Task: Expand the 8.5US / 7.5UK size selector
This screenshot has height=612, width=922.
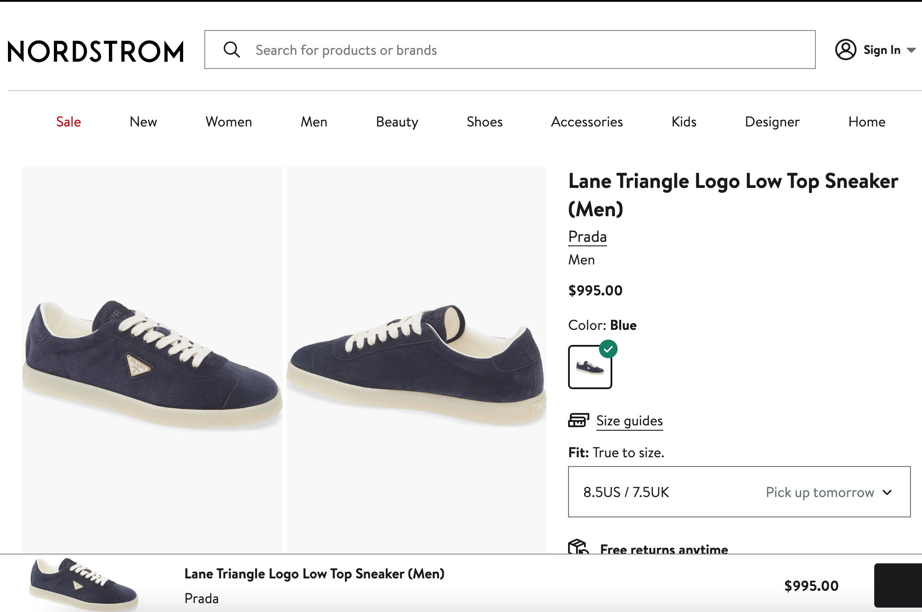Action: [x=739, y=492]
